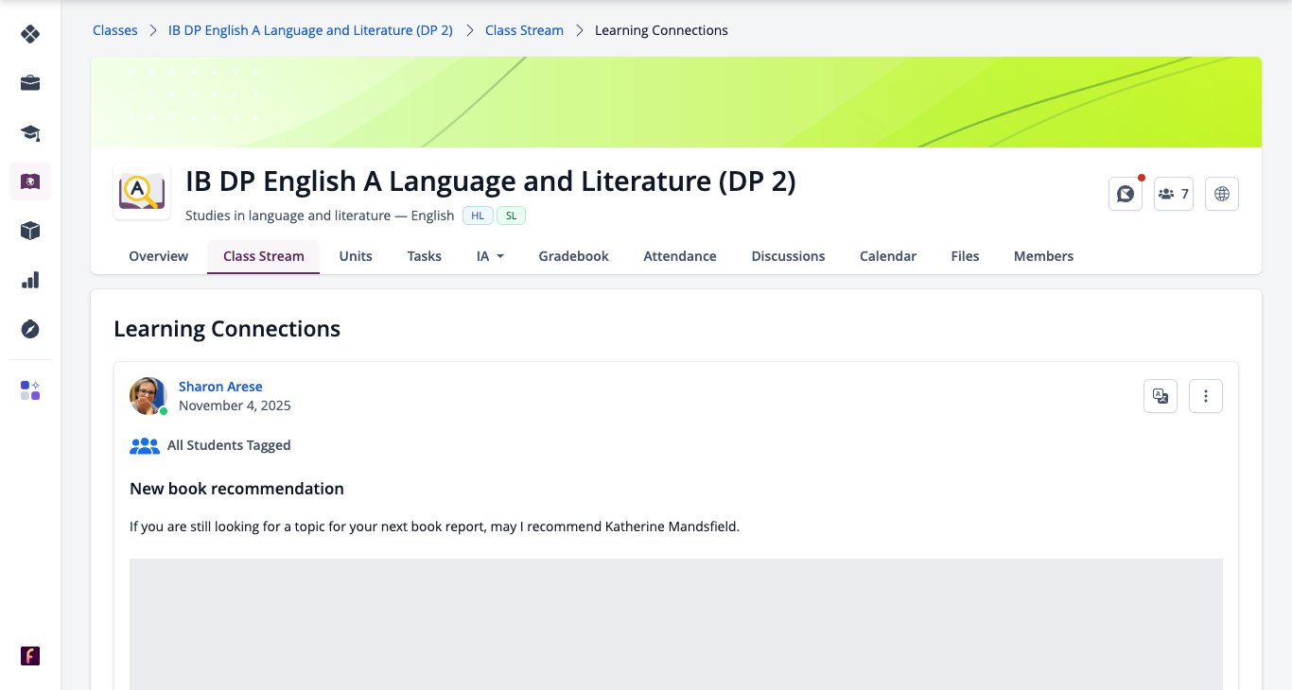
Task: Open the compass explore icon in sidebar
Action: coord(30,329)
